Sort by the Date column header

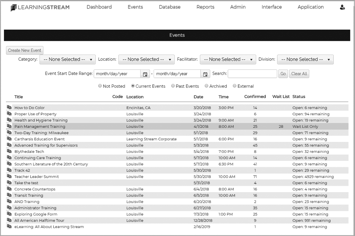198,97
